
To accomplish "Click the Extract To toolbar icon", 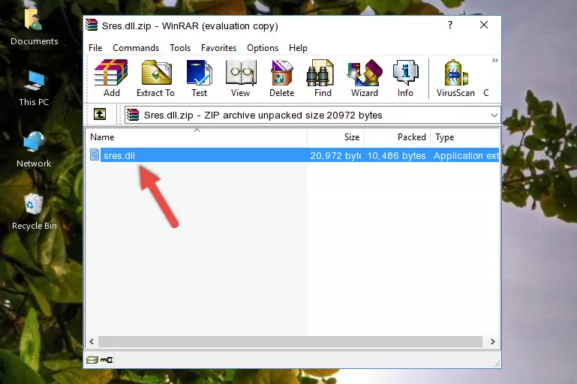I will tap(155, 78).
